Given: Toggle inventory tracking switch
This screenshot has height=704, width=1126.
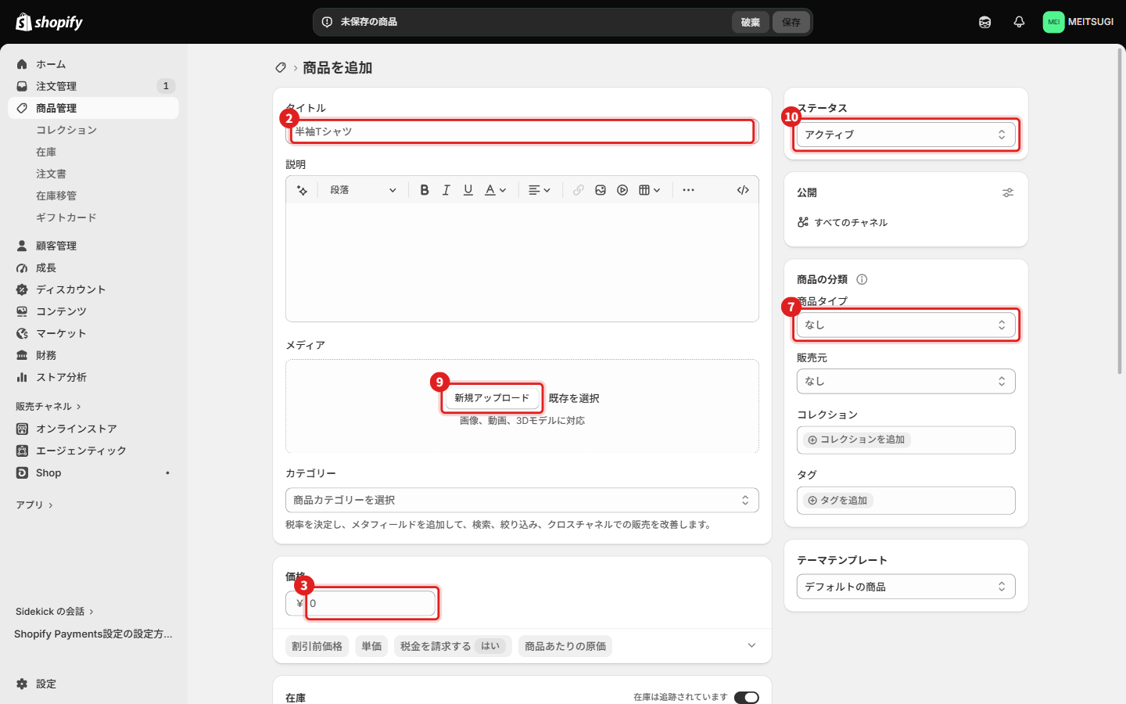Looking at the screenshot, I should [x=747, y=697].
